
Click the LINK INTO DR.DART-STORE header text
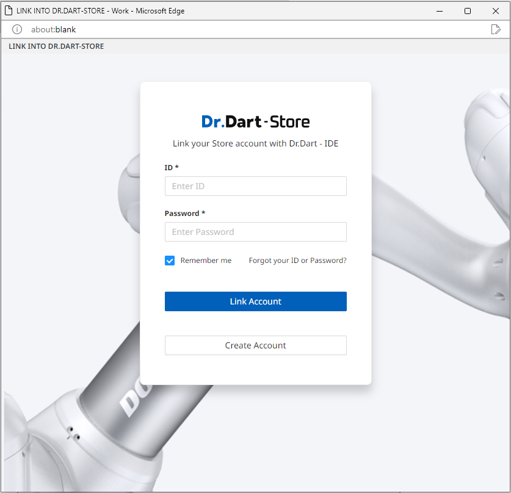pyautogui.click(x=56, y=46)
